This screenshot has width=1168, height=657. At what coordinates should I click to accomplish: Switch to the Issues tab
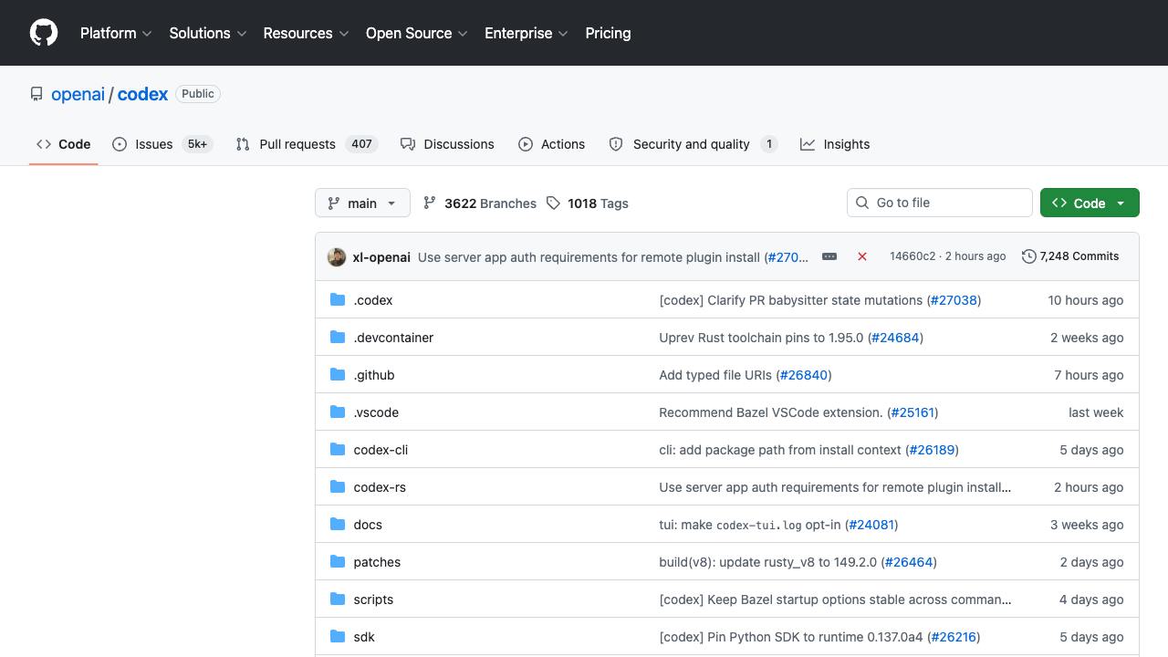pyautogui.click(x=162, y=144)
